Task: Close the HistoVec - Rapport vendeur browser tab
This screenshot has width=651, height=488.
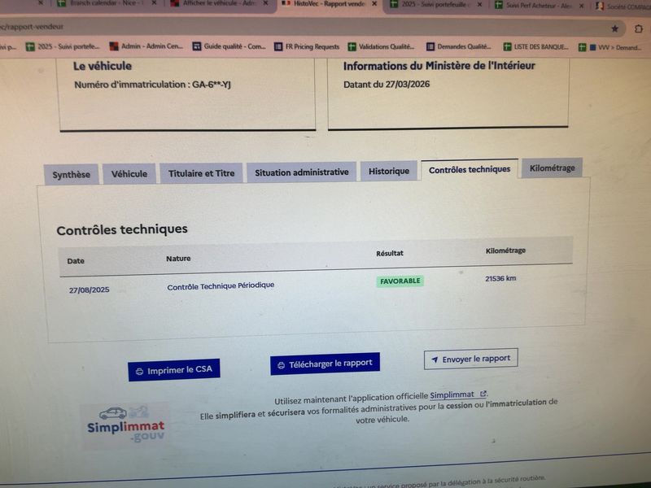Action: point(374,3)
